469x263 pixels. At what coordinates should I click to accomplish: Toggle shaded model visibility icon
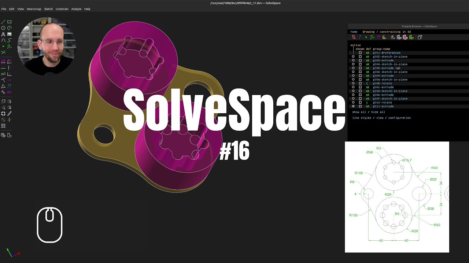(392, 37)
